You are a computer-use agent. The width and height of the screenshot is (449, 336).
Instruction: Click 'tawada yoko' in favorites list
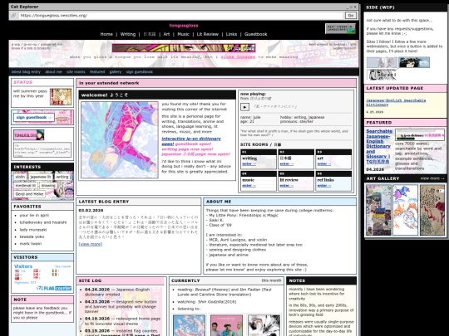(32, 236)
